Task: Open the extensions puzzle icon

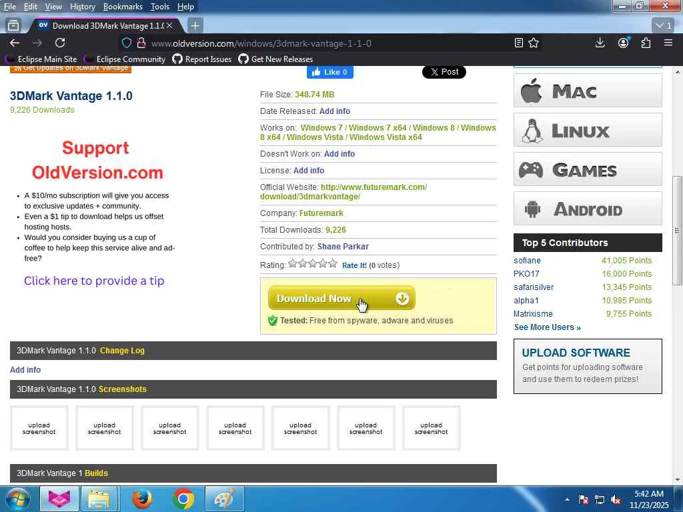Action: click(646, 43)
